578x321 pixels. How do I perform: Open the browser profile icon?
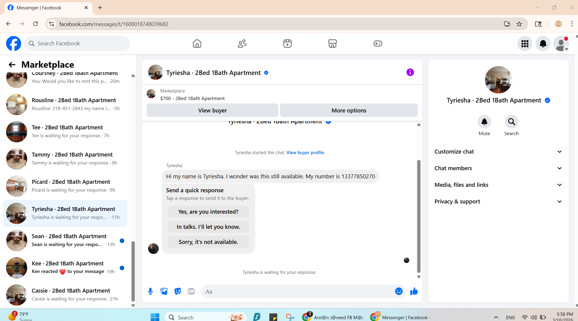(x=558, y=24)
